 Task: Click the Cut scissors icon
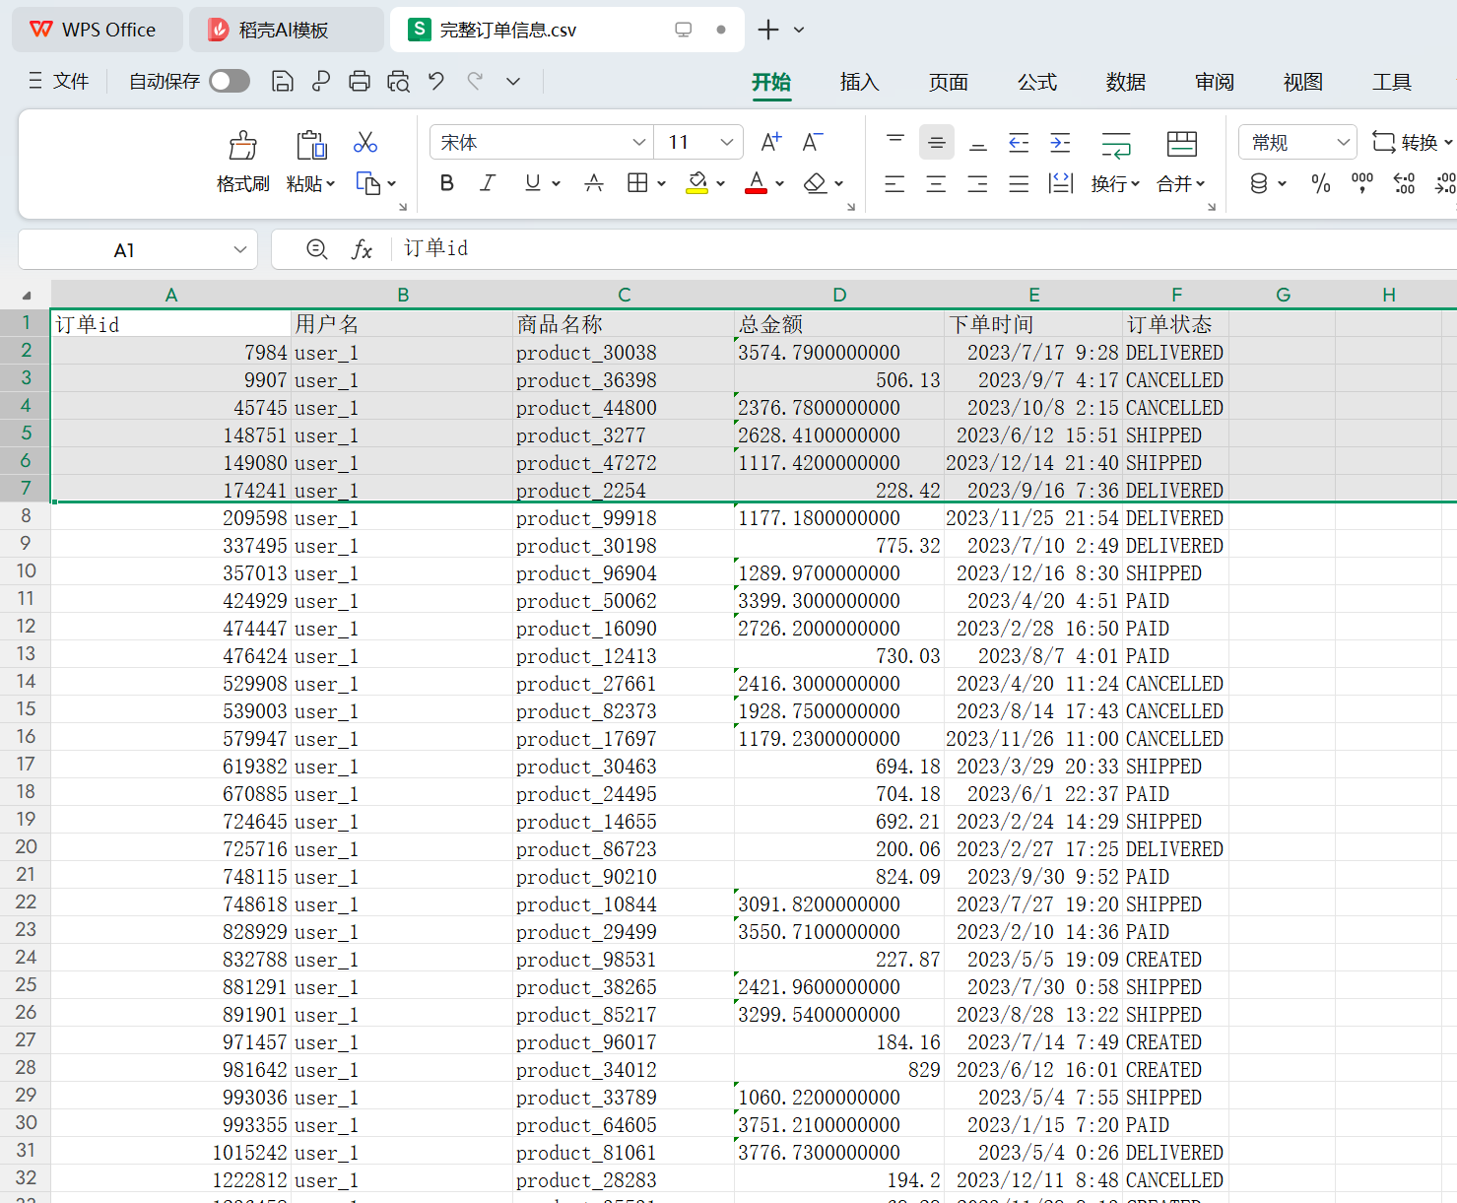pos(365,143)
